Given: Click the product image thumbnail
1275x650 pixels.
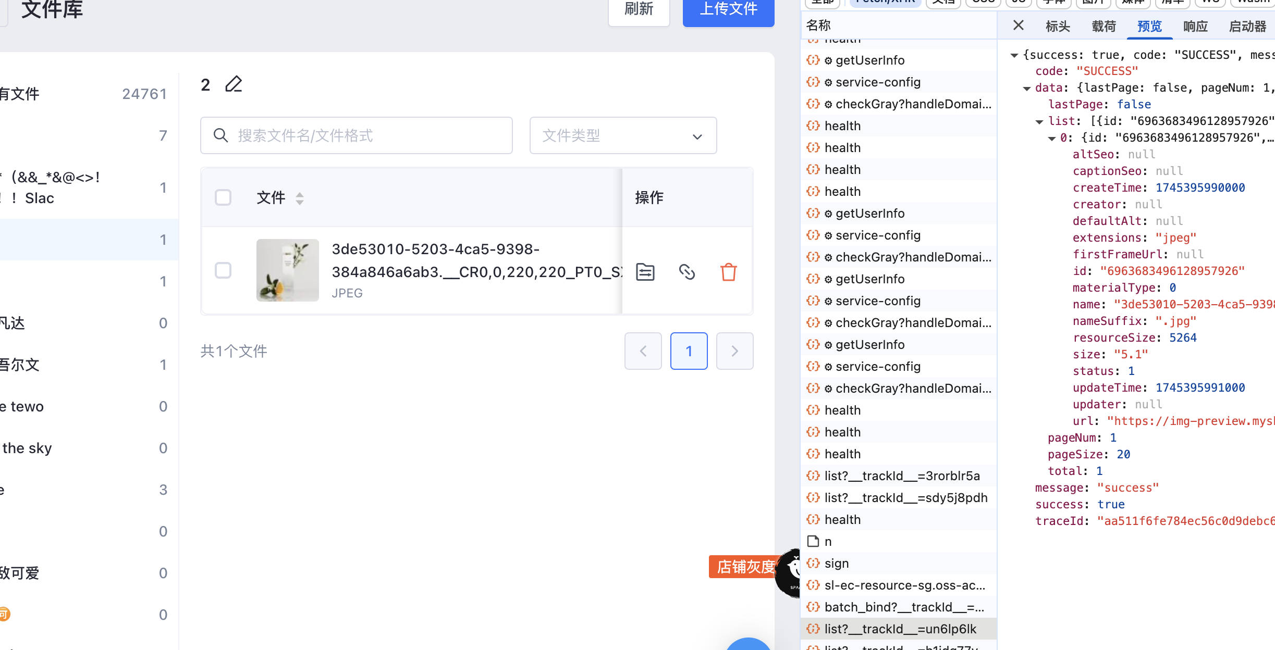Looking at the screenshot, I should click(287, 270).
